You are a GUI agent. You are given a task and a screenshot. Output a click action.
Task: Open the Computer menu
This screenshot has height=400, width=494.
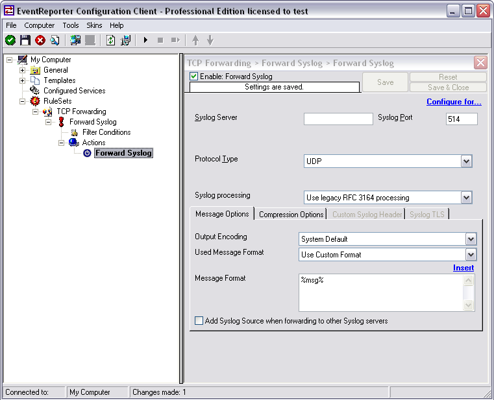[40, 25]
